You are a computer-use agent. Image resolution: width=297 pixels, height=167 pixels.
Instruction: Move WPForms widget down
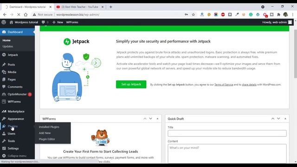pyautogui.click(x=150, y=119)
